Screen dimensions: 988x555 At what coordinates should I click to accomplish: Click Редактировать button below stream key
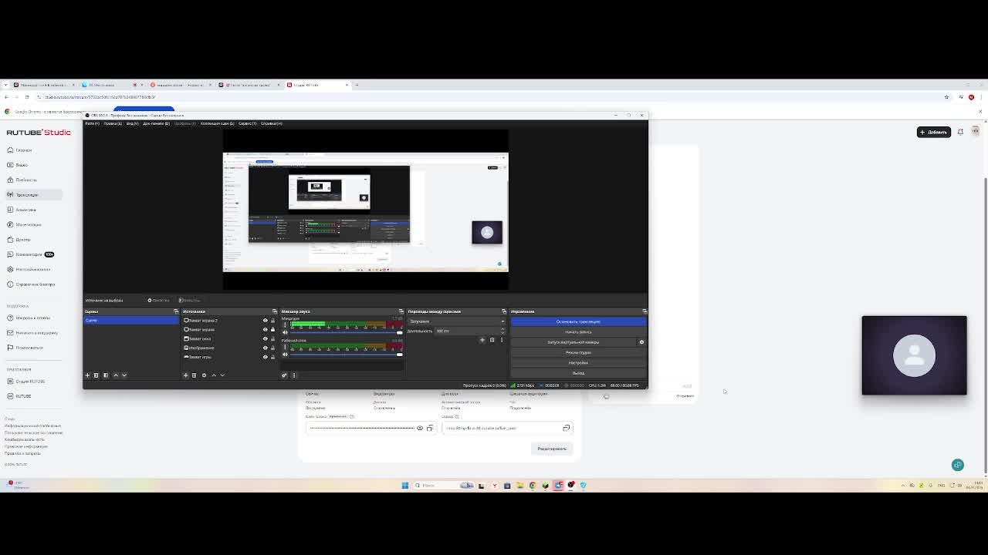(552, 449)
